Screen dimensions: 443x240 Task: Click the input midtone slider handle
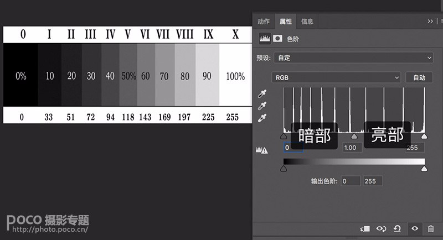click(354, 137)
